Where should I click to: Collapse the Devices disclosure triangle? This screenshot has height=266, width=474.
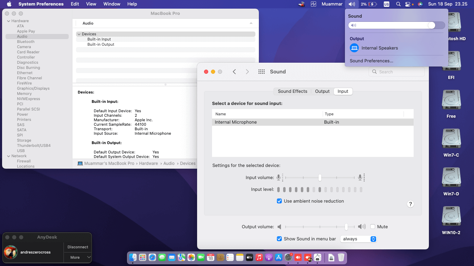click(x=79, y=34)
